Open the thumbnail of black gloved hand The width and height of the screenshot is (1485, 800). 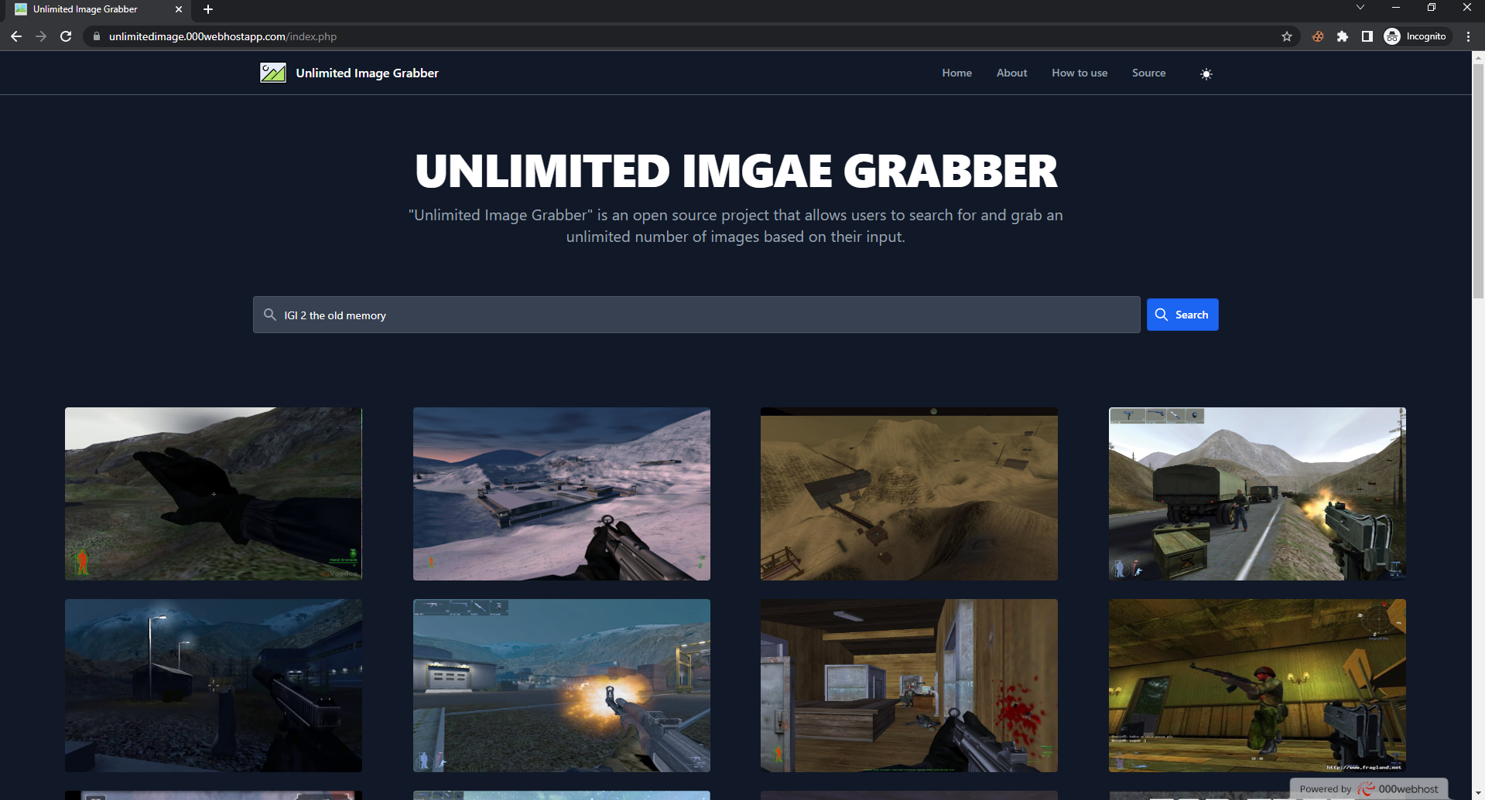pos(213,493)
